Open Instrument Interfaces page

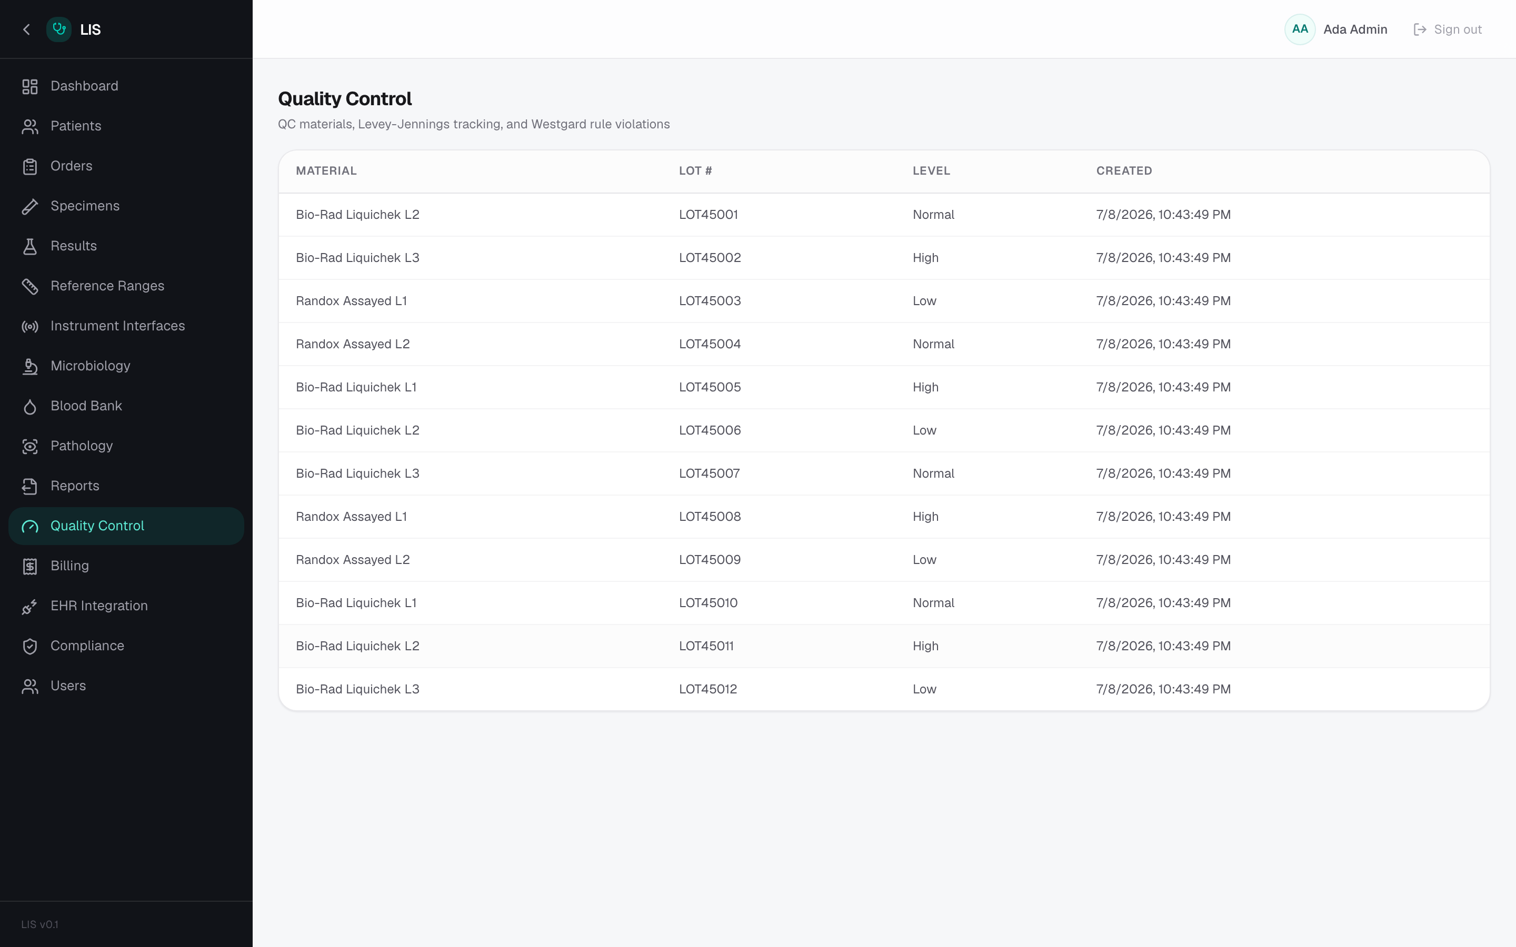click(126, 326)
